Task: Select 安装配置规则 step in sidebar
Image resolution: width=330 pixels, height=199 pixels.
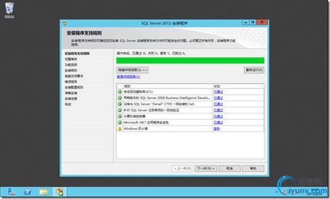Action: (74, 87)
